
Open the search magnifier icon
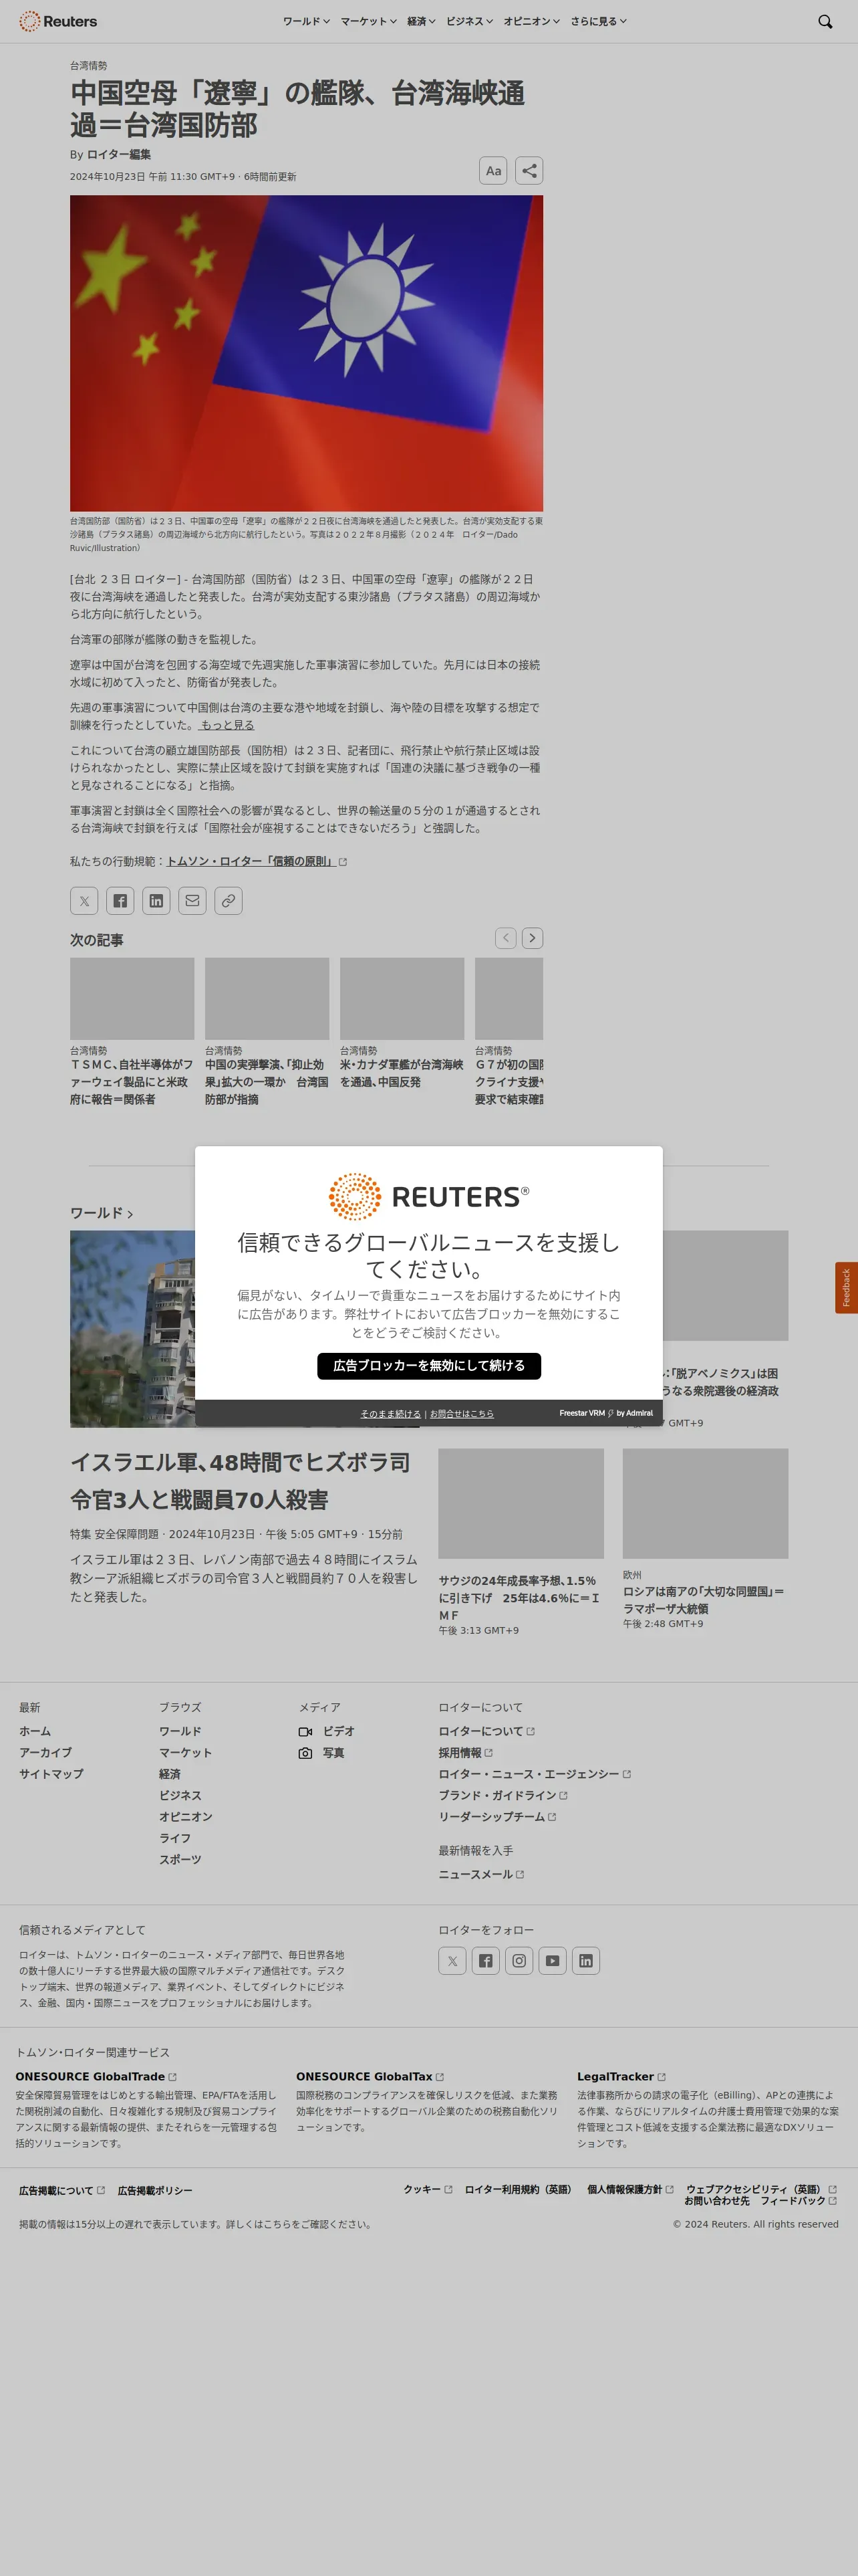[x=825, y=21]
